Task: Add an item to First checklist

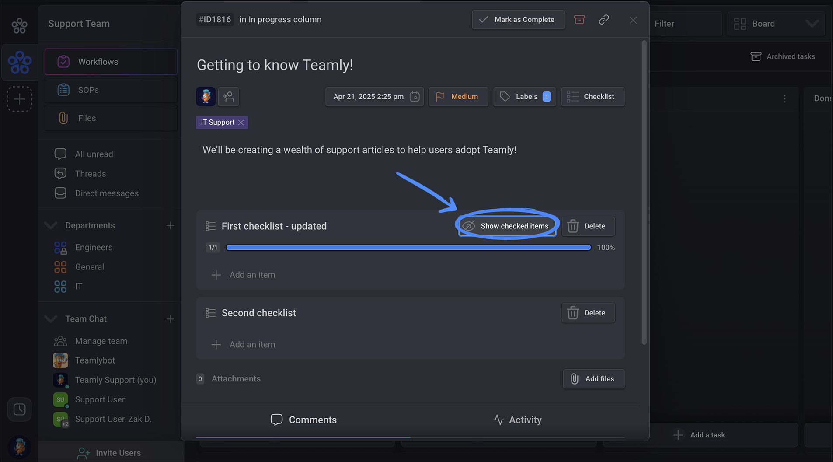Action: 244,275
